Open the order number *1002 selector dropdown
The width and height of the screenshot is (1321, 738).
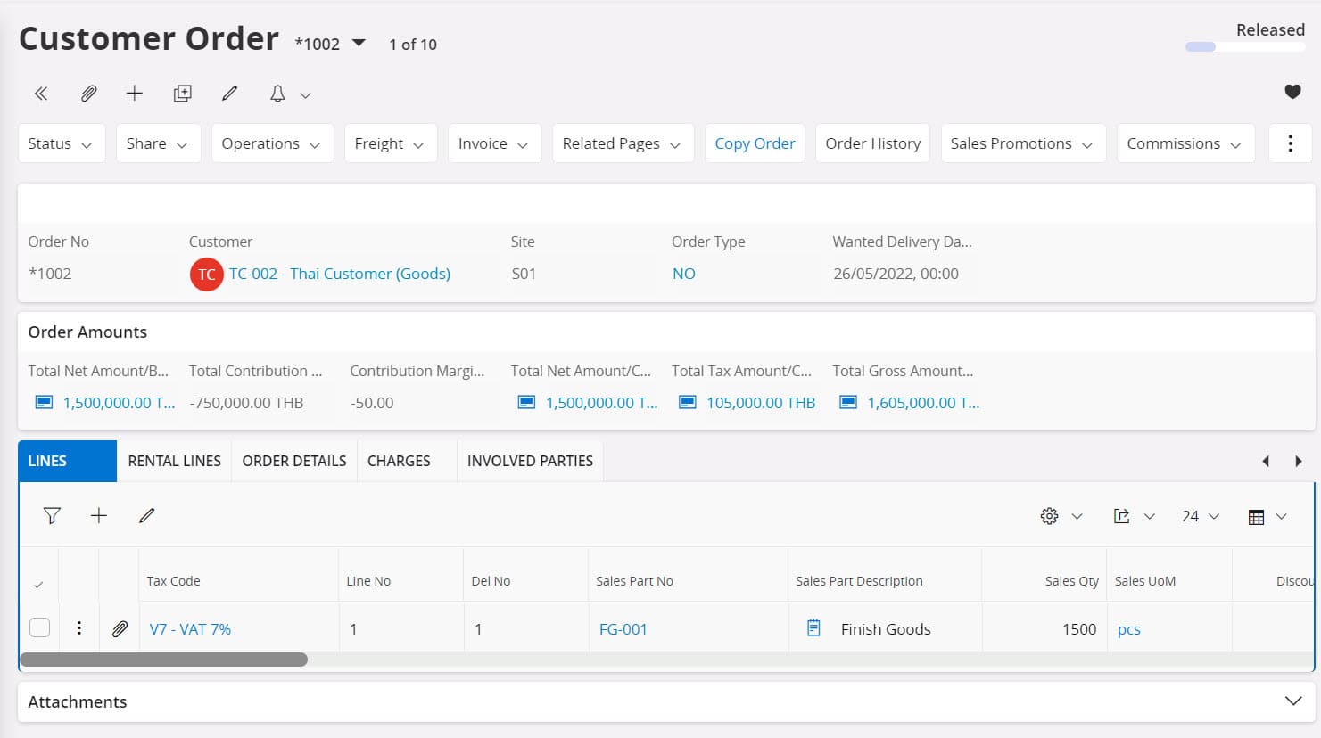(359, 43)
